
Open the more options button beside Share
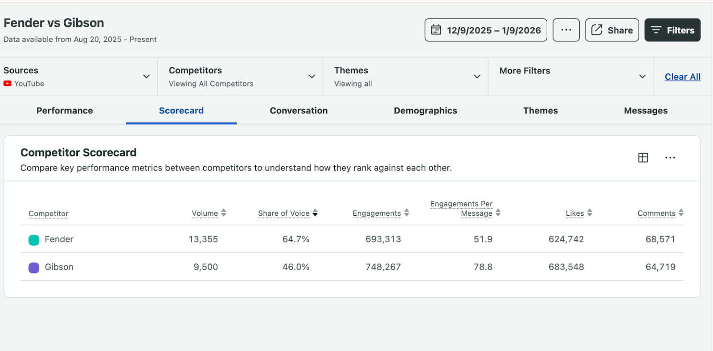pos(566,30)
